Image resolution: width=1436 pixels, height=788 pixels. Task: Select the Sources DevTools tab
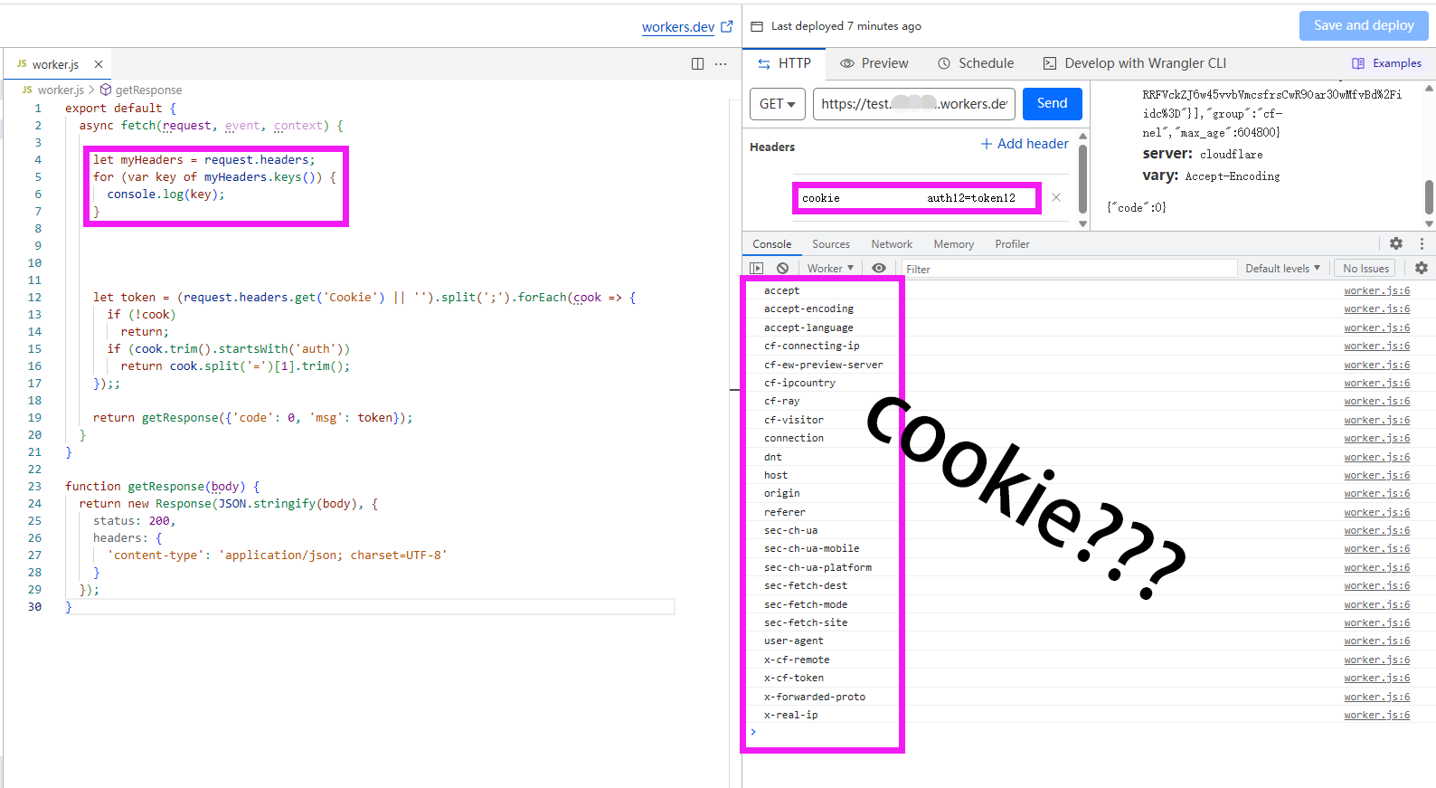tap(831, 244)
